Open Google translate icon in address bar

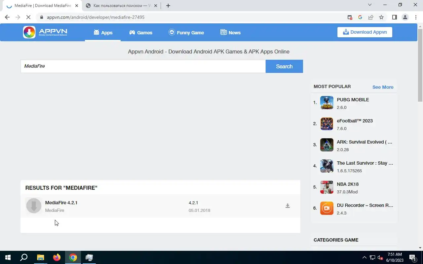(x=360, y=17)
